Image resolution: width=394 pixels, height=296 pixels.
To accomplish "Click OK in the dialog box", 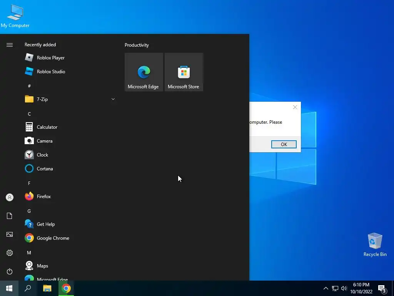I will click(284, 144).
